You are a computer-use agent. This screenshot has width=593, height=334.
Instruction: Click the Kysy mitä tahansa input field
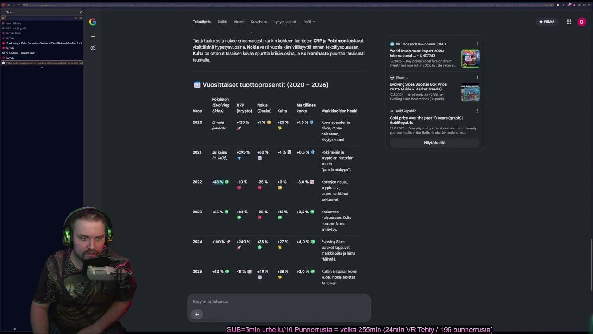[x=279, y=302]
